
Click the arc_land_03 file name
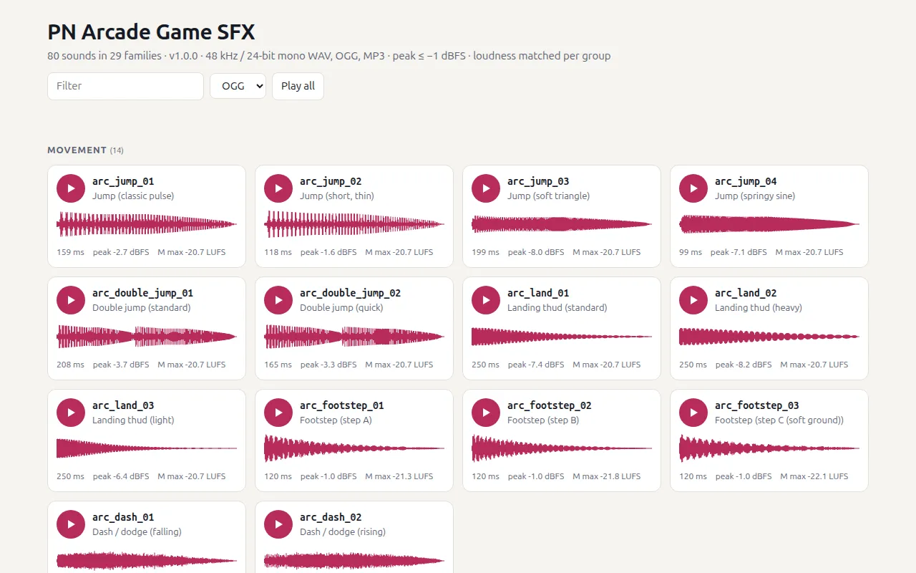123,405
